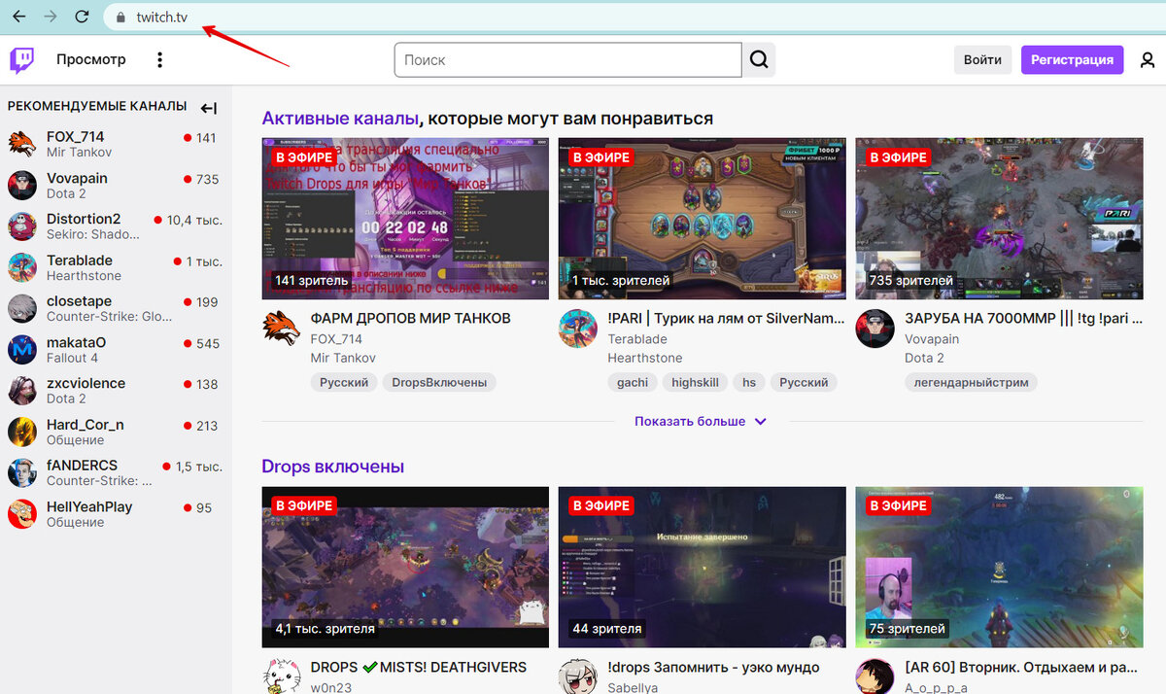
Task: Click FOX_714 channel name under stream card
Action: pos(336,338)
